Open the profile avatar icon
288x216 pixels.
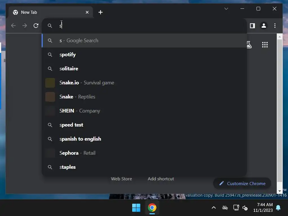(x=264, y=26)
